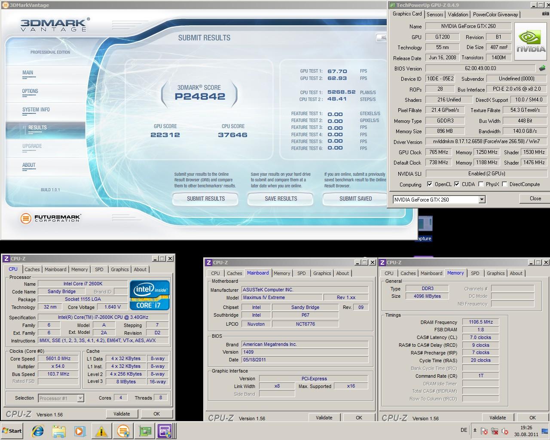The width and height of the screenshot is (550, 440).
Task: Click the DRAM Frequency 1106.5 MHz value
Action: (480, 322)
